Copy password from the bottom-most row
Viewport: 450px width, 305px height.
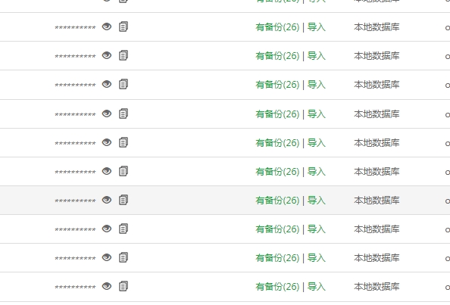click(x=123, y=286)
